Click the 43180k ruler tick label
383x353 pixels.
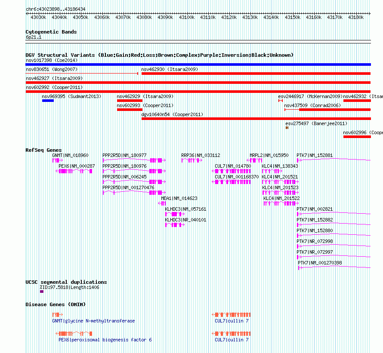tap(356, 17)
